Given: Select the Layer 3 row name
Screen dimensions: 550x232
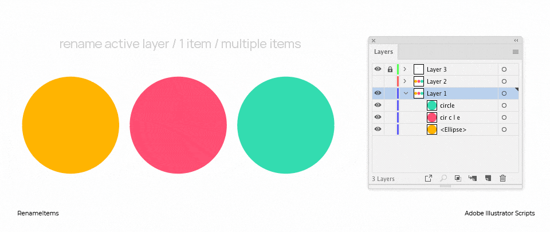Looking at the screenshot, I should click(x=437, y=70).
